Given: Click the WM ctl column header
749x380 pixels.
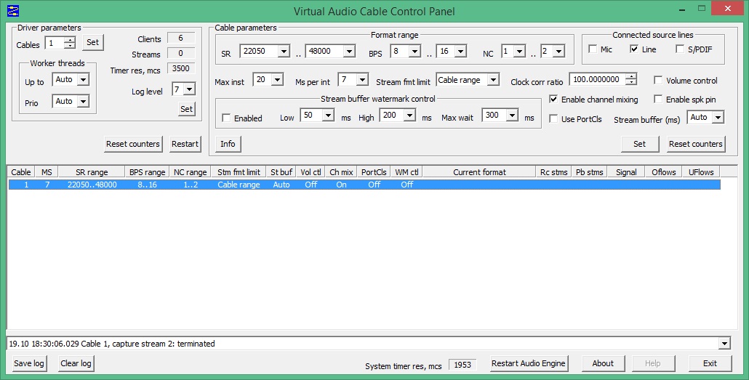Looking at the screenshot, I should pyautogui.click(x=407, y=172).
